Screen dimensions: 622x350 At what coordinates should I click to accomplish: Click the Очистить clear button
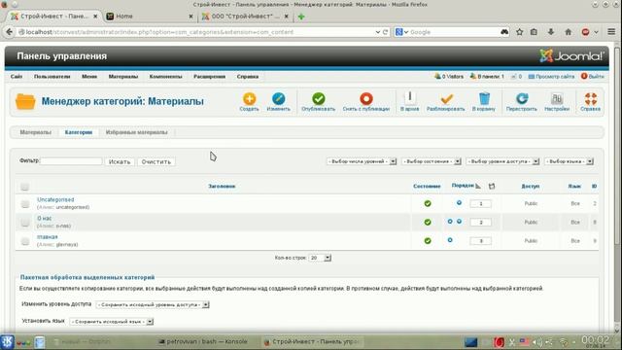coord(155,162)
